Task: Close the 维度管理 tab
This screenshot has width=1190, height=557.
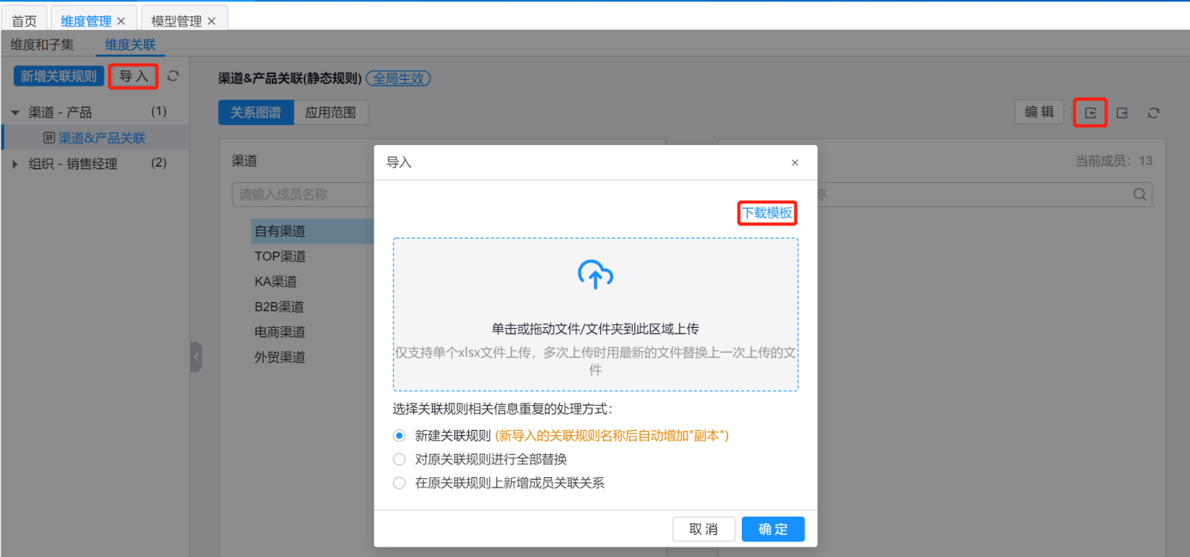Action: click(121, 21)
